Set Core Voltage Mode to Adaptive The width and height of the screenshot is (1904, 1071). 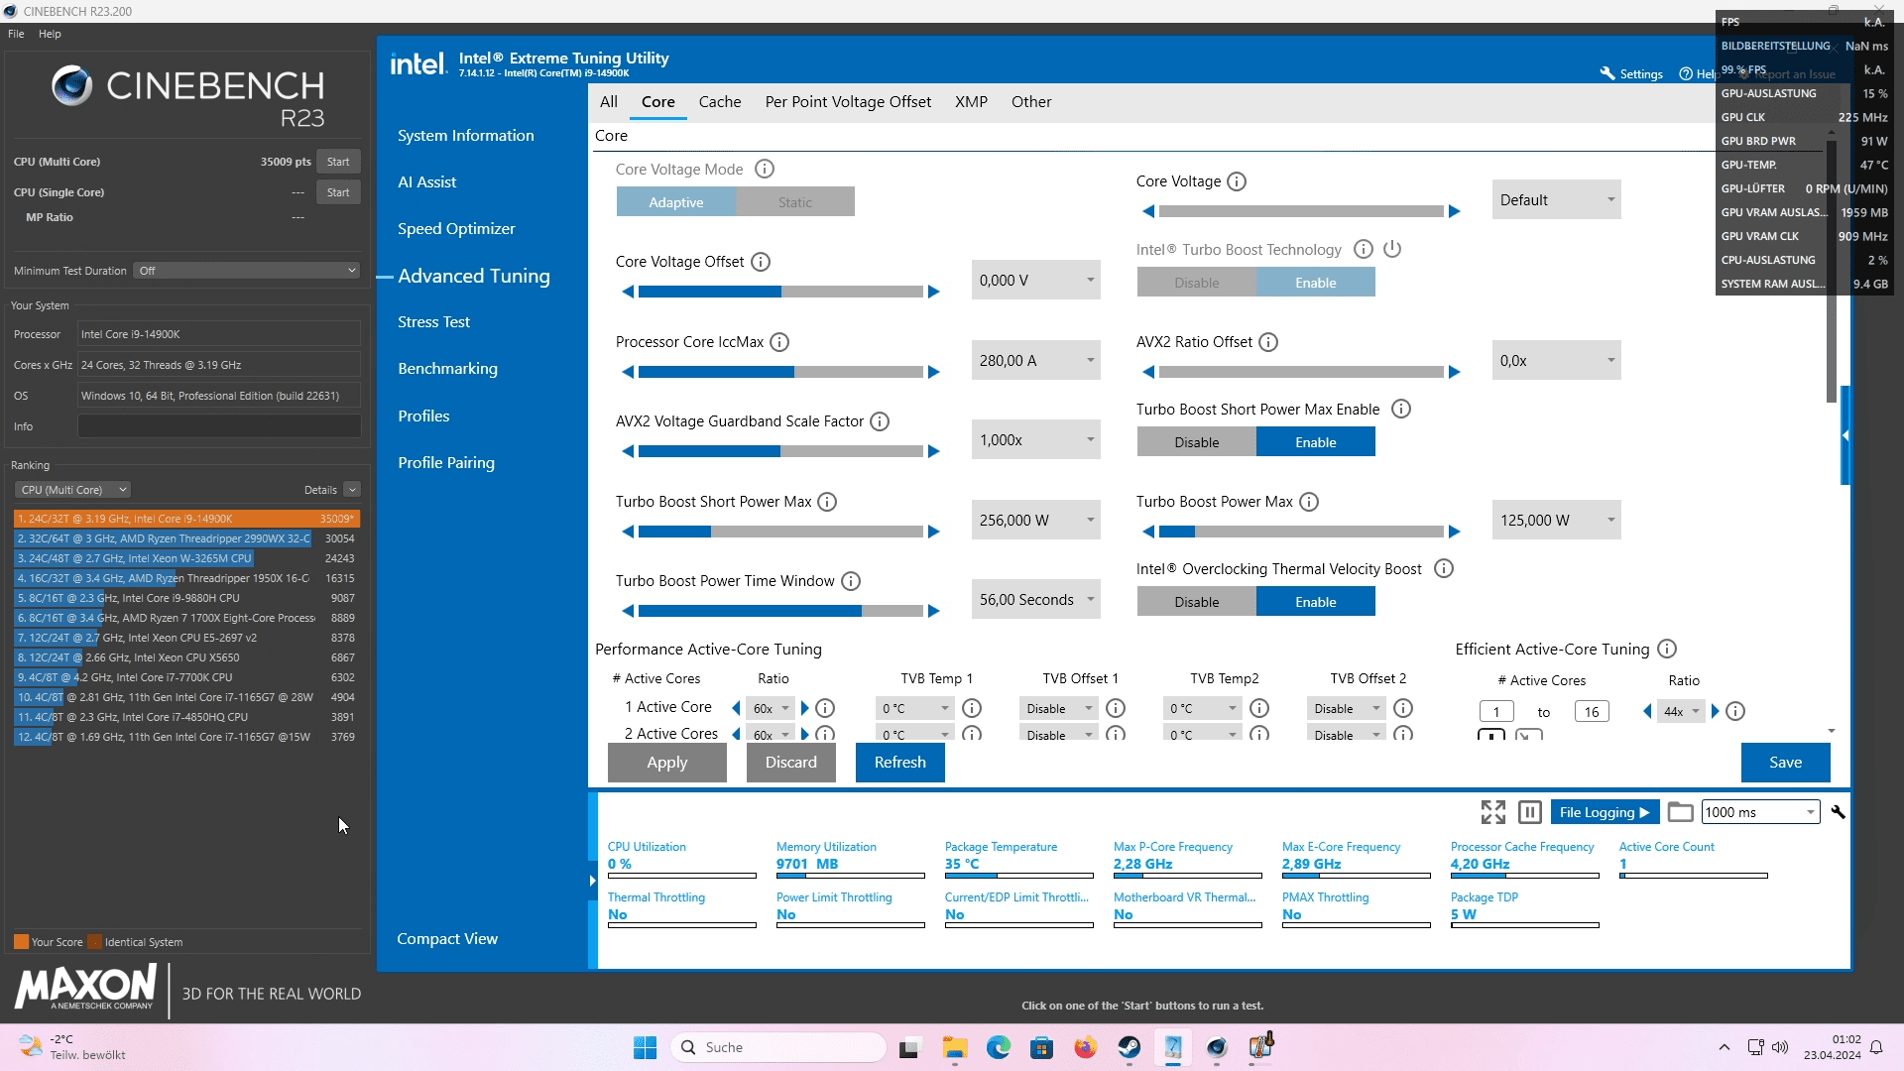[x=676, y=202]
